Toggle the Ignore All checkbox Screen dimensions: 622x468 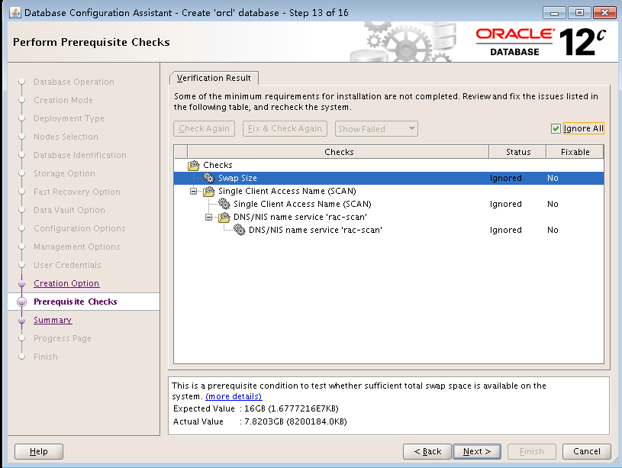[556, 128]
